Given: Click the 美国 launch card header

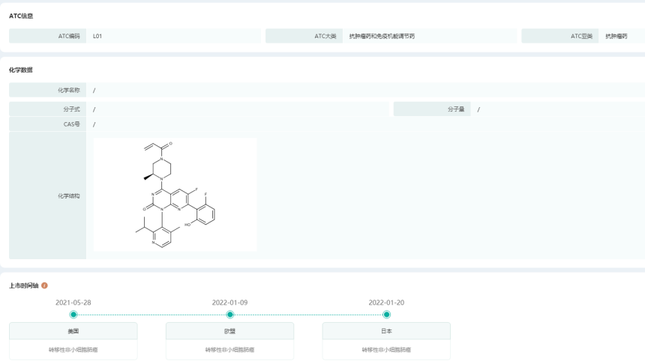Looking at the screenshot, I should click(x=73, y=330).
